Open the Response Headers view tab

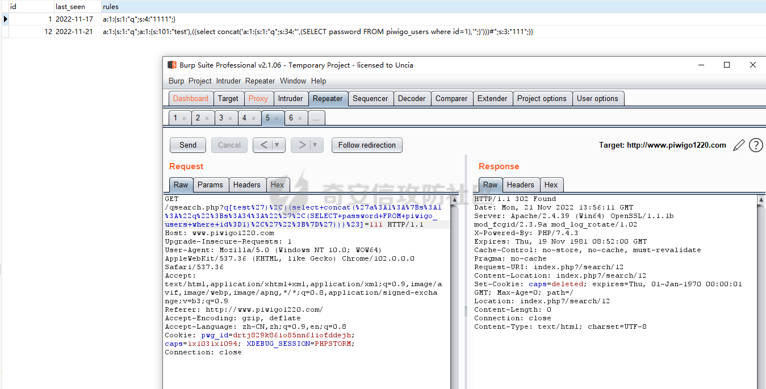(x=520, y=185)
